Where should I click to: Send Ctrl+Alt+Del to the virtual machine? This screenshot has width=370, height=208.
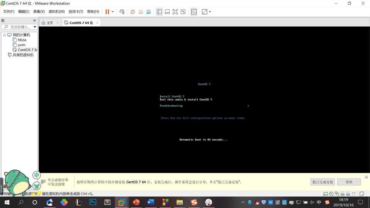122,12
